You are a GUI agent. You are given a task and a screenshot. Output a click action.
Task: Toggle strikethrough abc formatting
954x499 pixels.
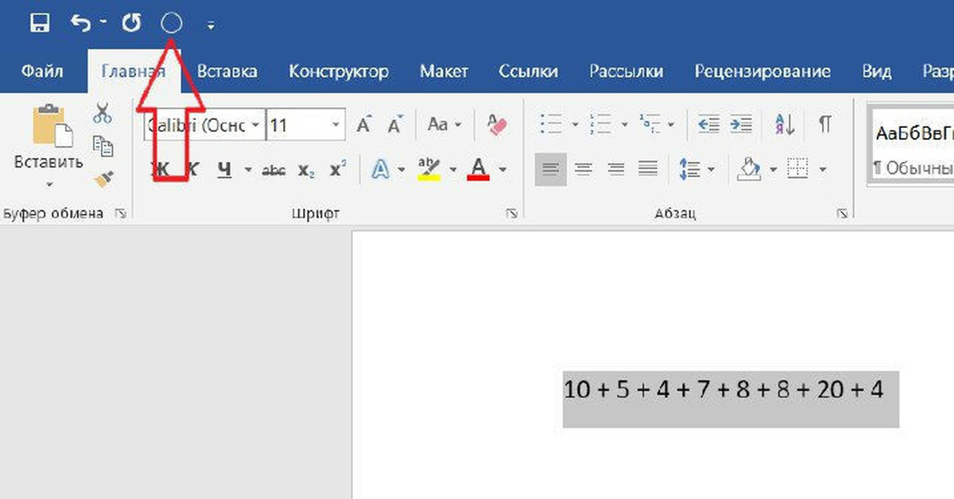274,169
